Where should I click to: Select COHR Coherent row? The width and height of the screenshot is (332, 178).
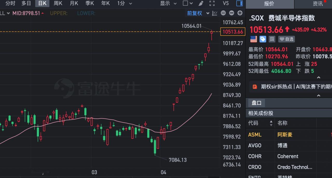pyautogui.click(x=289, y=156)
